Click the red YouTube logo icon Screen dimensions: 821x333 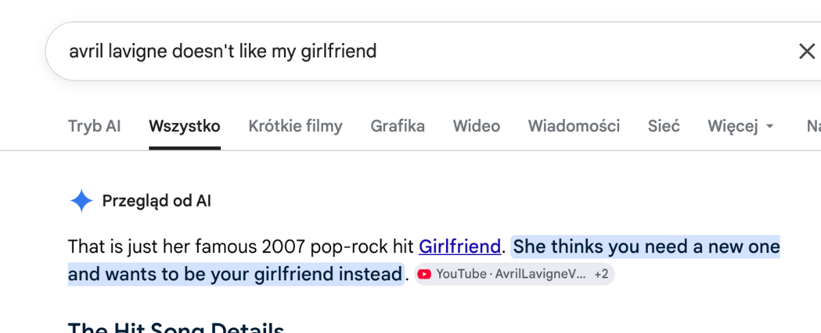tap(424, 274)
